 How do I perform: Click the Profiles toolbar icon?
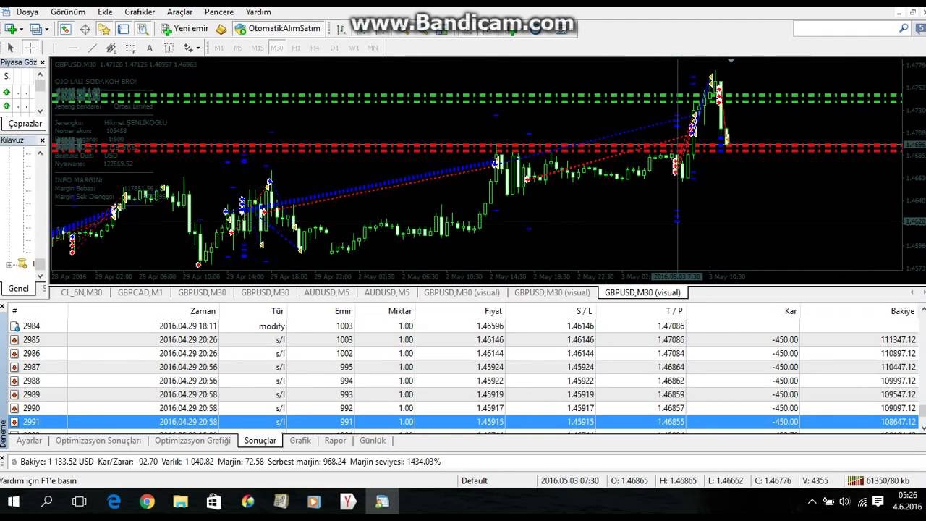(36, 29)
